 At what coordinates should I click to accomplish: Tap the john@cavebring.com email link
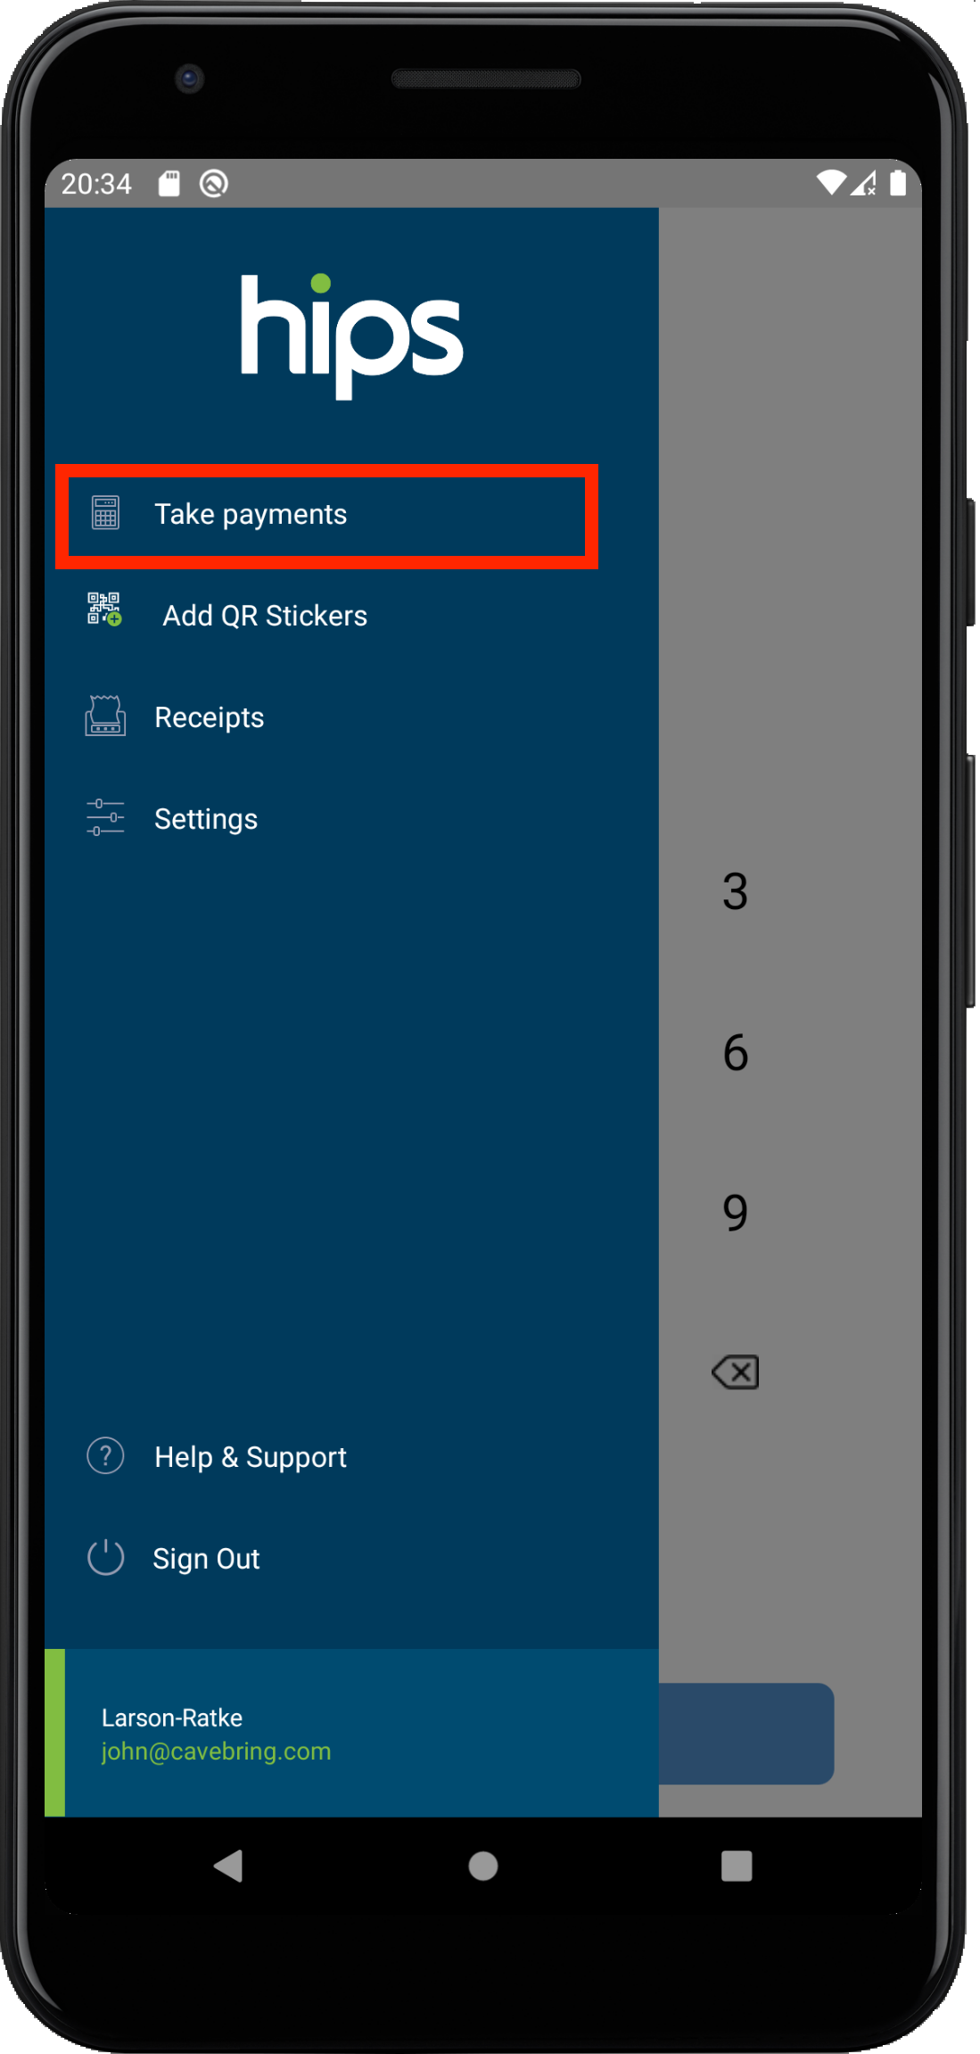pos(216,1752)
